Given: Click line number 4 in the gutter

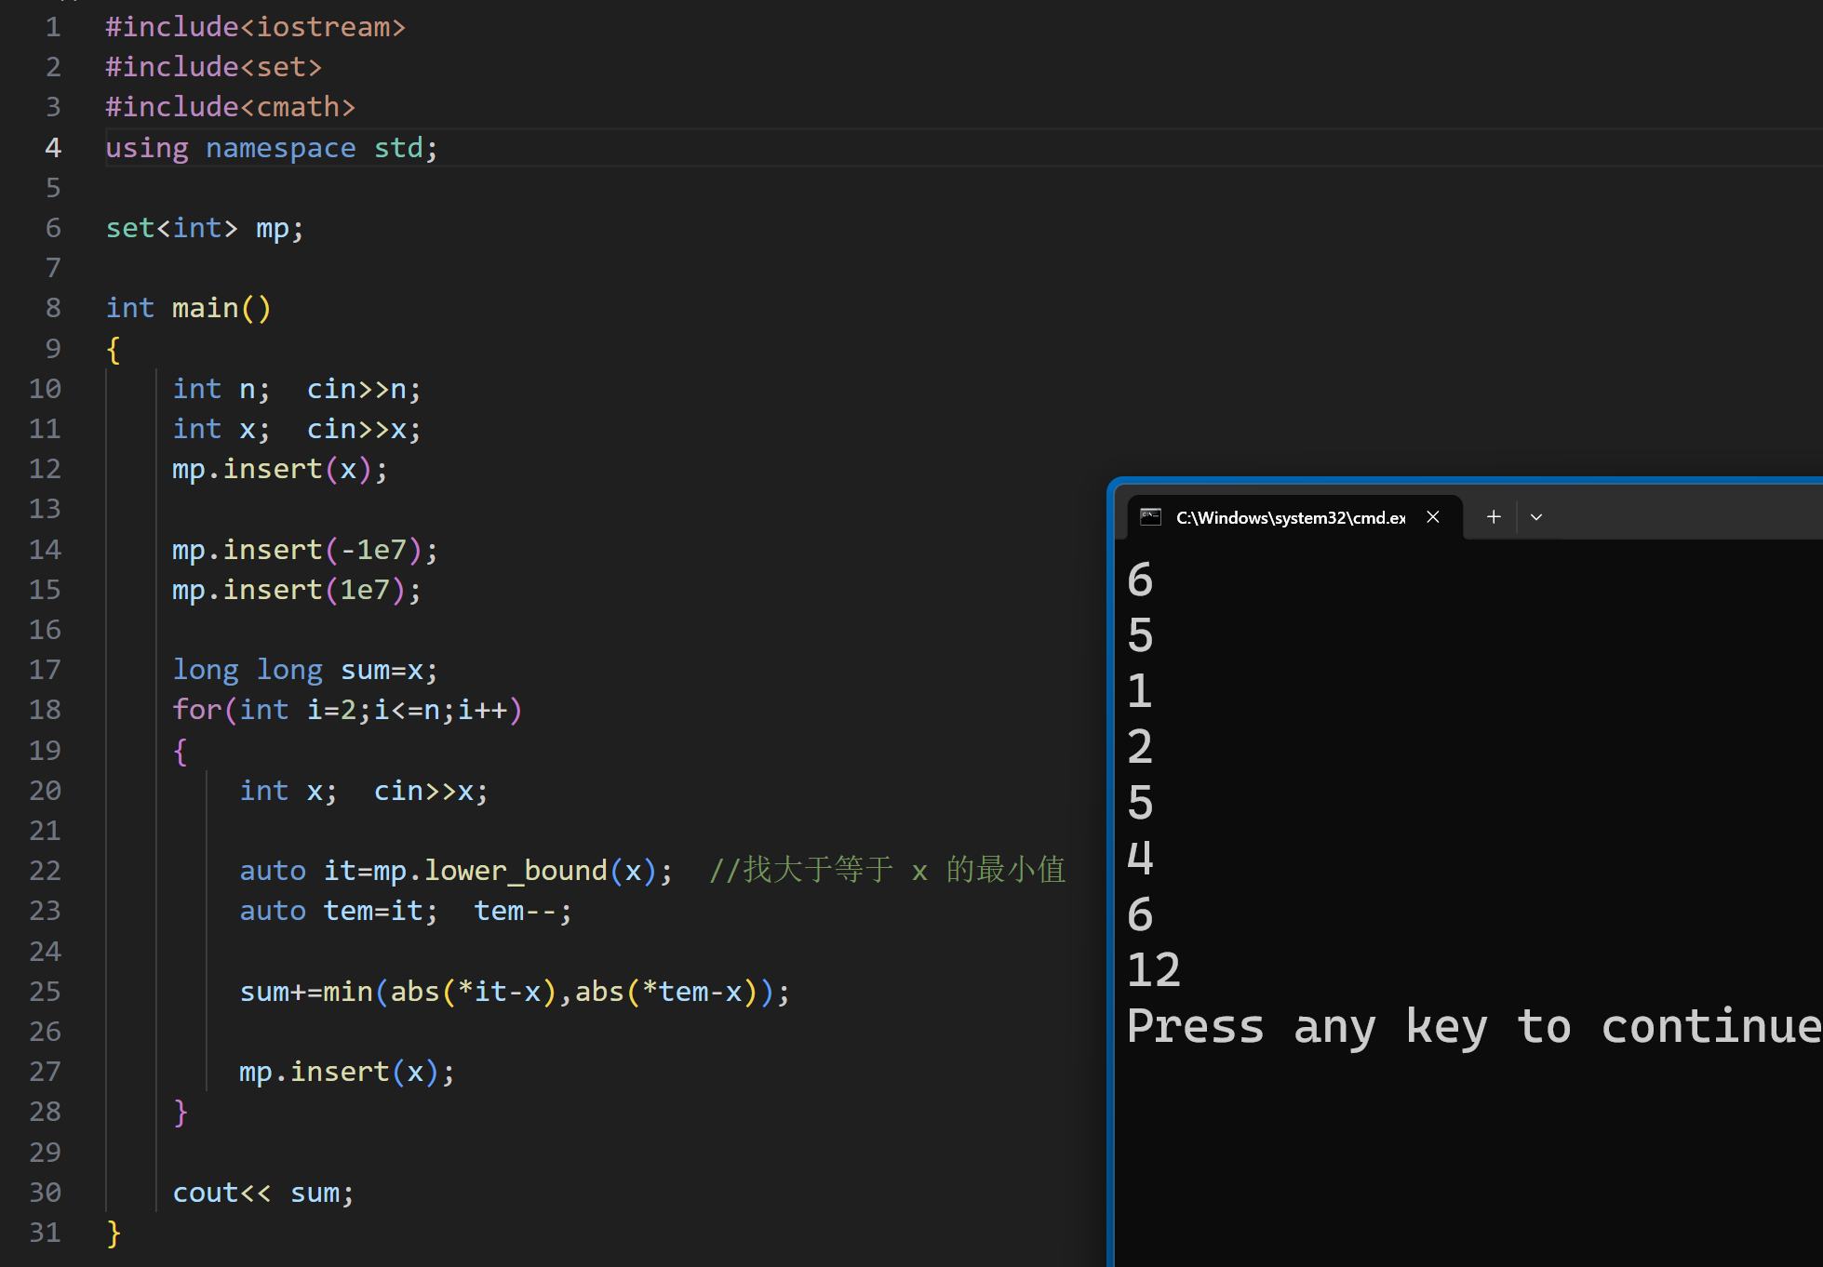Looking at the screenshot, I should coord(53,148).
